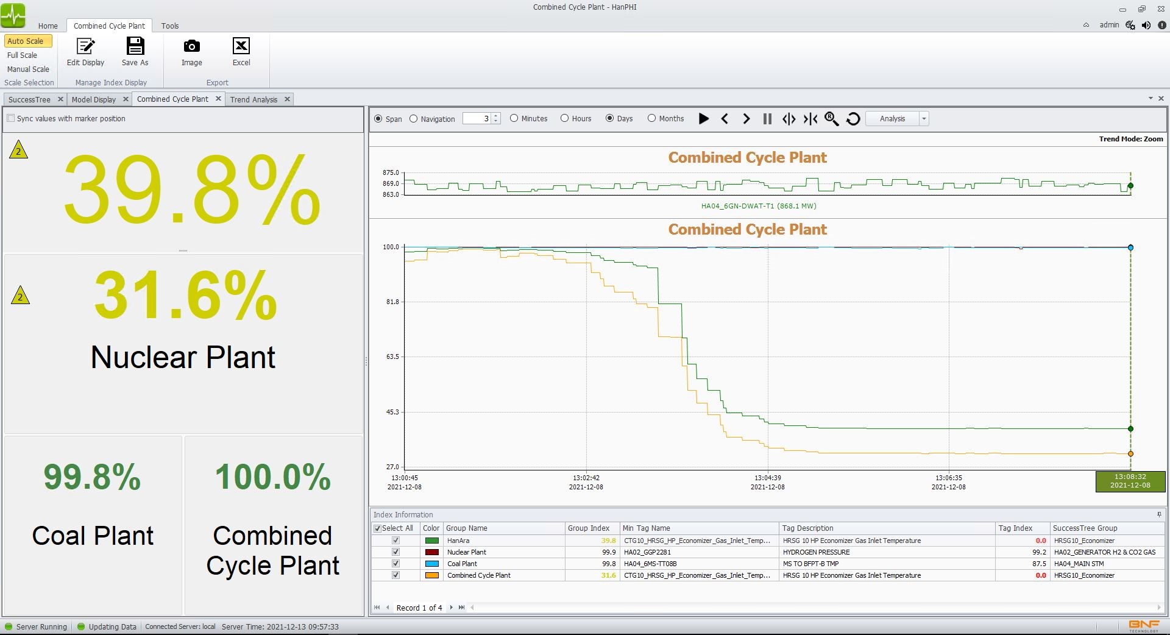Click the warning triangle beside 39.8%
The height and width of the screenshot is (635, 1170).
click(x=18, y=151)
